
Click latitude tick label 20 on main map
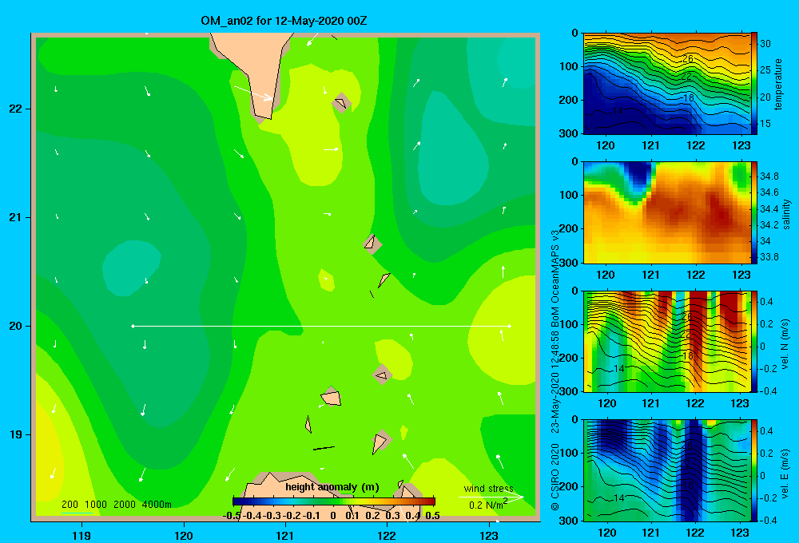[x=15, y=326]
